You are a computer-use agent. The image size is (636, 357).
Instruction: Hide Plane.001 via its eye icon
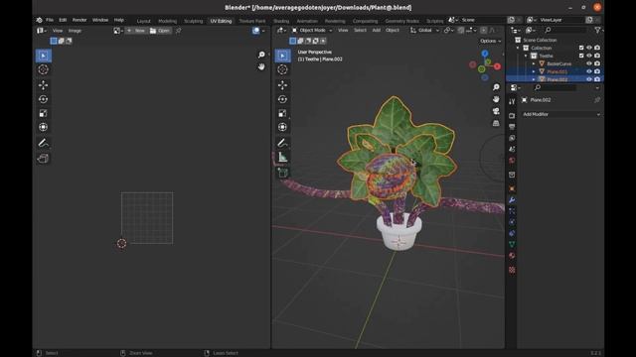pos(589,71)
